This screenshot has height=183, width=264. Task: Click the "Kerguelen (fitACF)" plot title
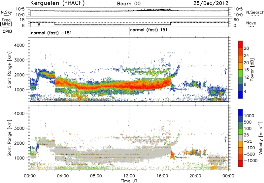click(x=57, y=3)
